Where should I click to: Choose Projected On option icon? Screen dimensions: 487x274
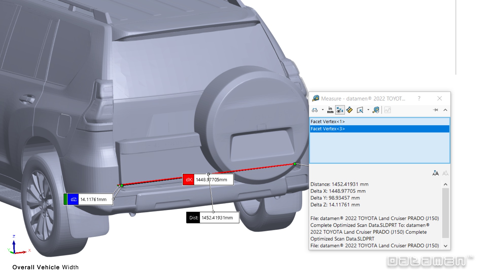pos(360,110)
